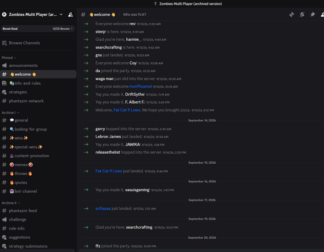This screenshot has width=324, height=252.
Task: Collapse the Archive II category
Action: pos(11,203)
